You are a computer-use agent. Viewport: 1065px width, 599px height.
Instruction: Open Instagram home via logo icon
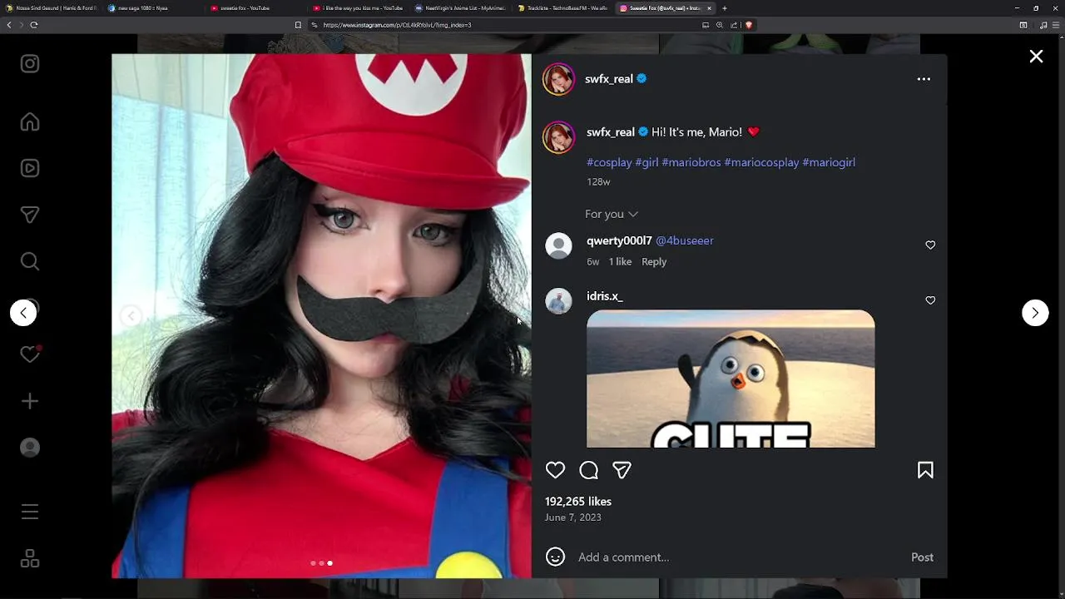(x=30, y=64)
